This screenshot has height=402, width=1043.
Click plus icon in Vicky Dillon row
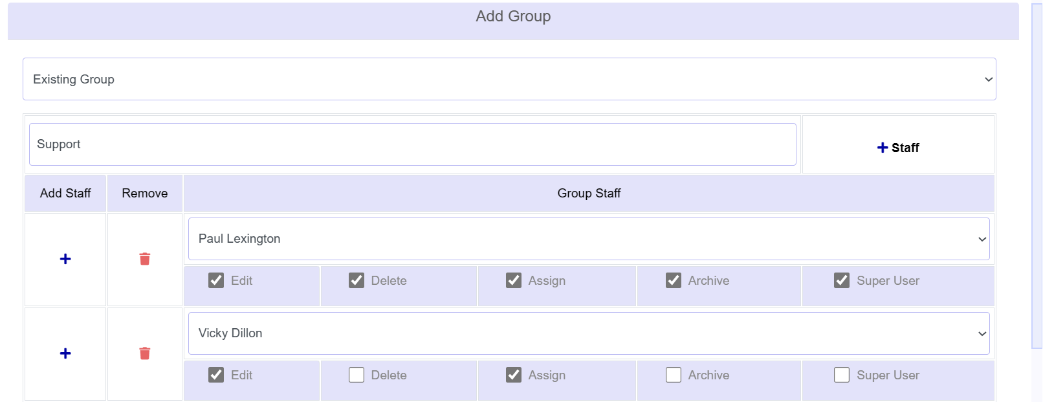coord(65,353)
